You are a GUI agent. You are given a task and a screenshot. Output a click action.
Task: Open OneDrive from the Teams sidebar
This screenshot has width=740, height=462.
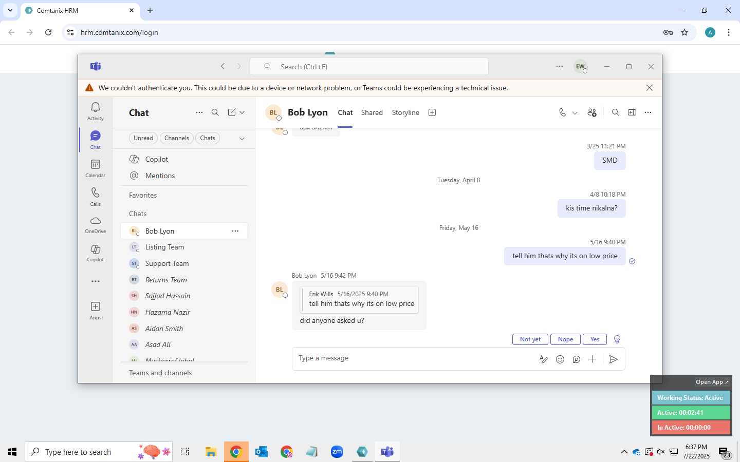95,225
